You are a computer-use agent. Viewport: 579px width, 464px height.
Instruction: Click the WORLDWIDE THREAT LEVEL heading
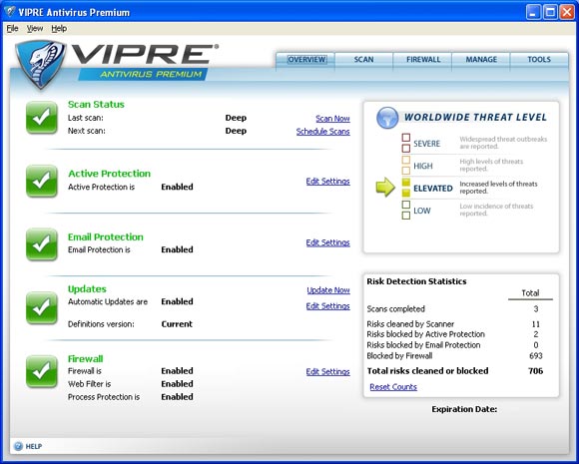click(475, 118)
